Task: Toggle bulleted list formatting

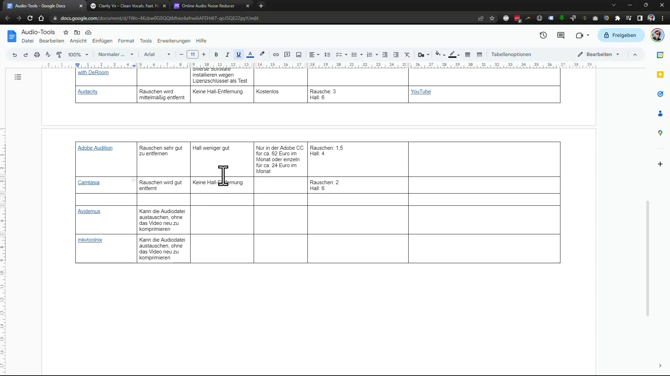Action: pyautogui.click(x=354, y=54)
